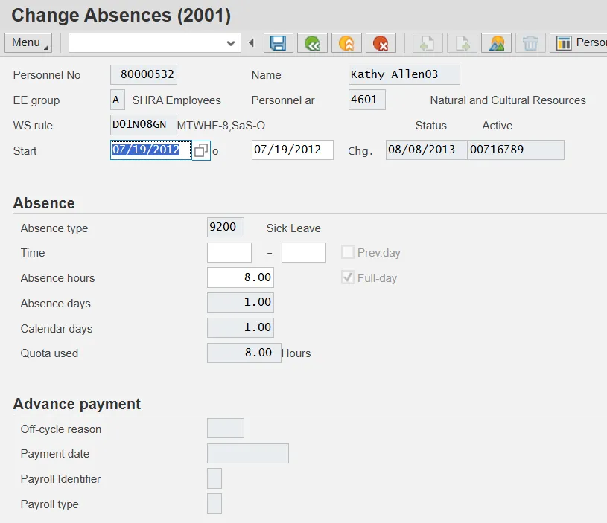Click the red Cancel icon

point(381,43)
